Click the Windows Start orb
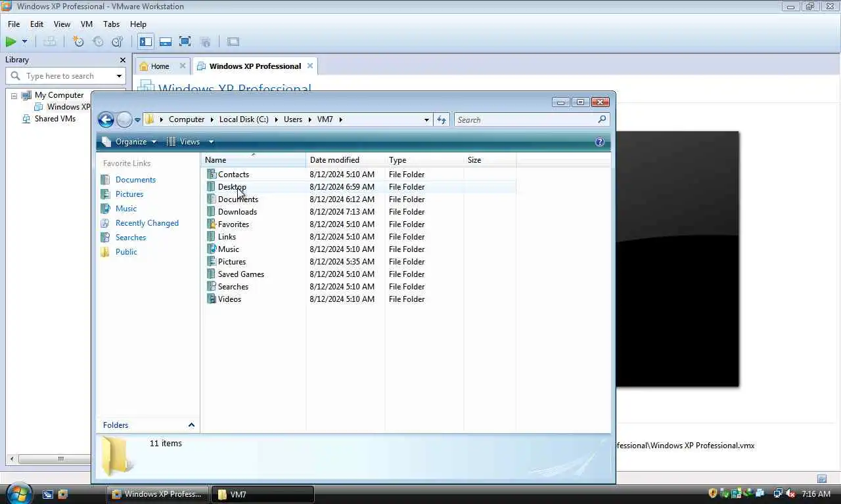 tap(18, 493)
